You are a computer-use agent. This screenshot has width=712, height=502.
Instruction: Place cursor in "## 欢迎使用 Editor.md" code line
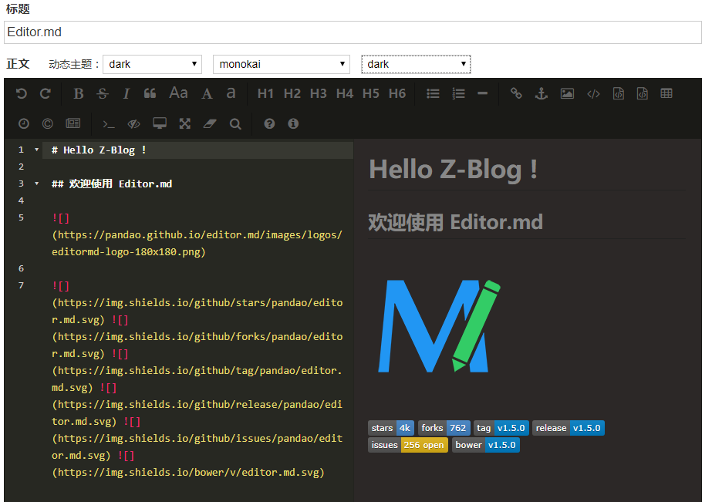112,184
